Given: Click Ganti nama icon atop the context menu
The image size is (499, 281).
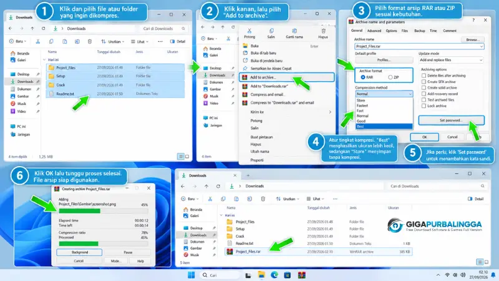Looking at the screenshot, I should click(294, 31).
